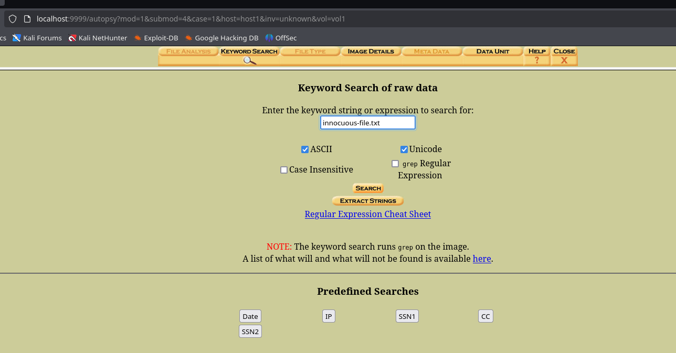Open the Exploit-DB bookmark
676x353 pixels.
click(156, 38)
